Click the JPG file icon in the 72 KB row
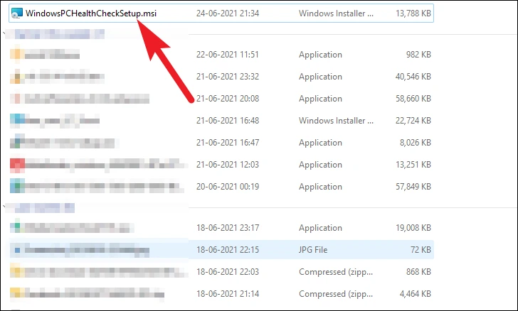 point(17,250)
